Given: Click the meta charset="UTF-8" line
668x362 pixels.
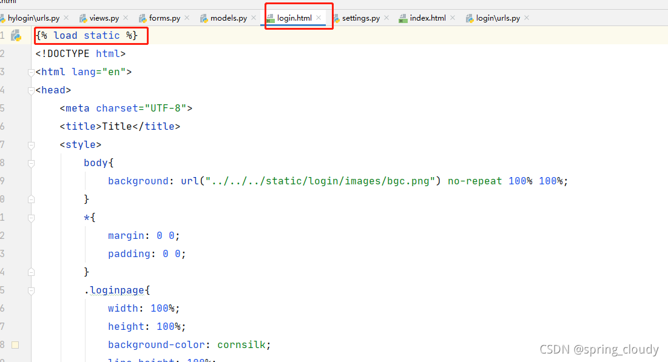Looking at the screenshot, I should (126, 108).
